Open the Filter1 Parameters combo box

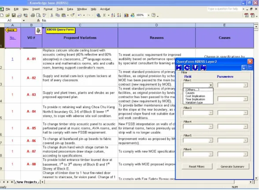[x=233, y=85]
